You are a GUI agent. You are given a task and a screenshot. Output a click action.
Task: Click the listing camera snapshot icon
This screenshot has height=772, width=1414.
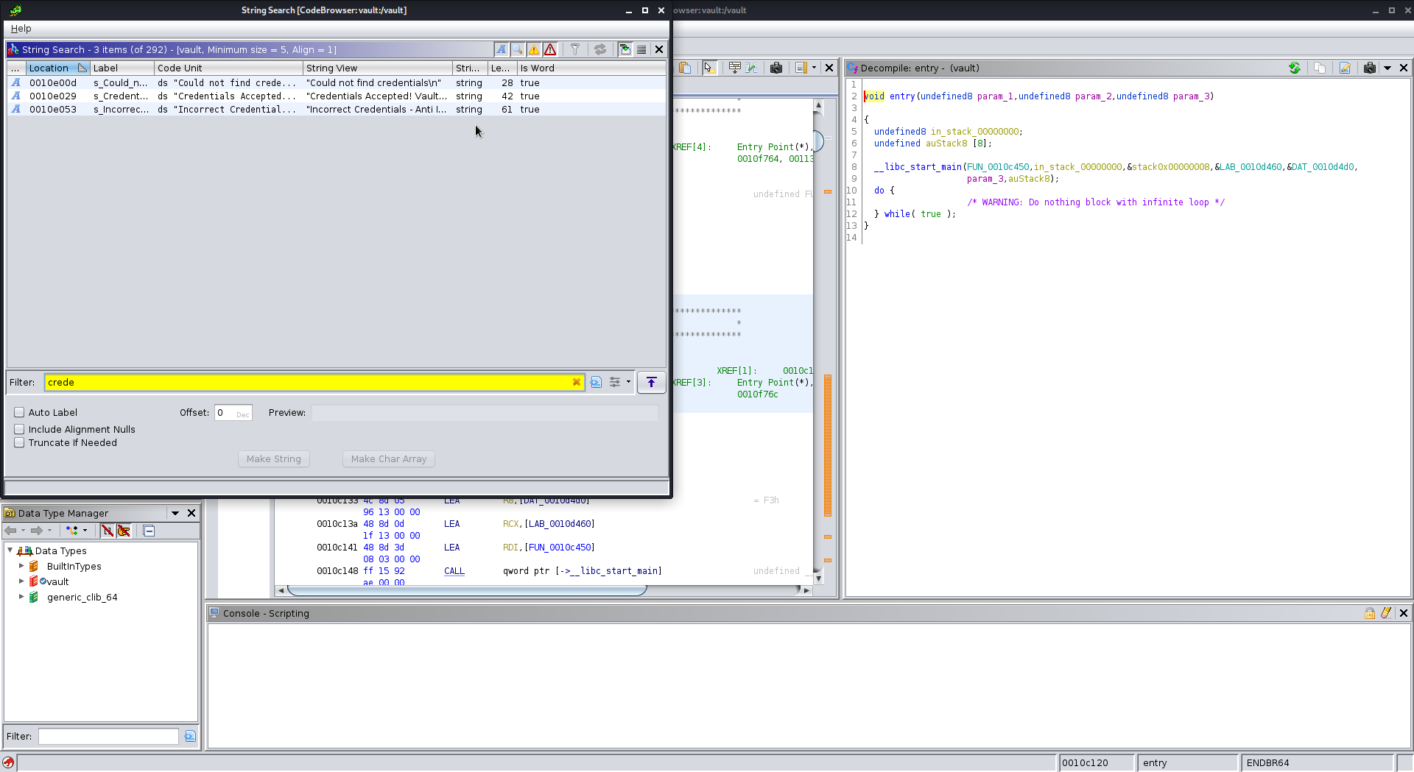(776, 68)
